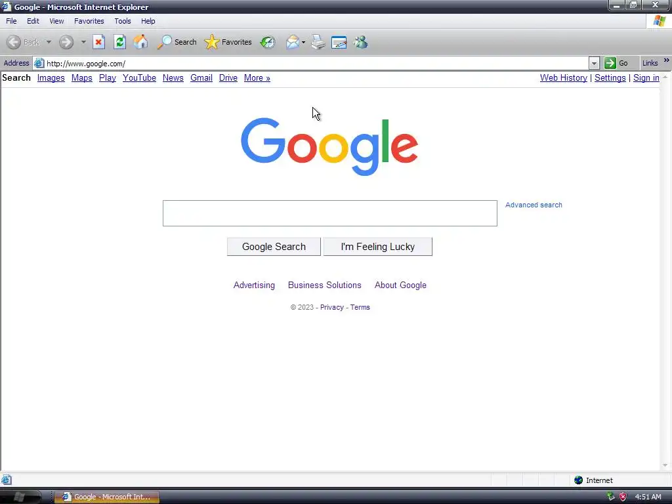Click the Internet zone globe icon

point(579,480)
